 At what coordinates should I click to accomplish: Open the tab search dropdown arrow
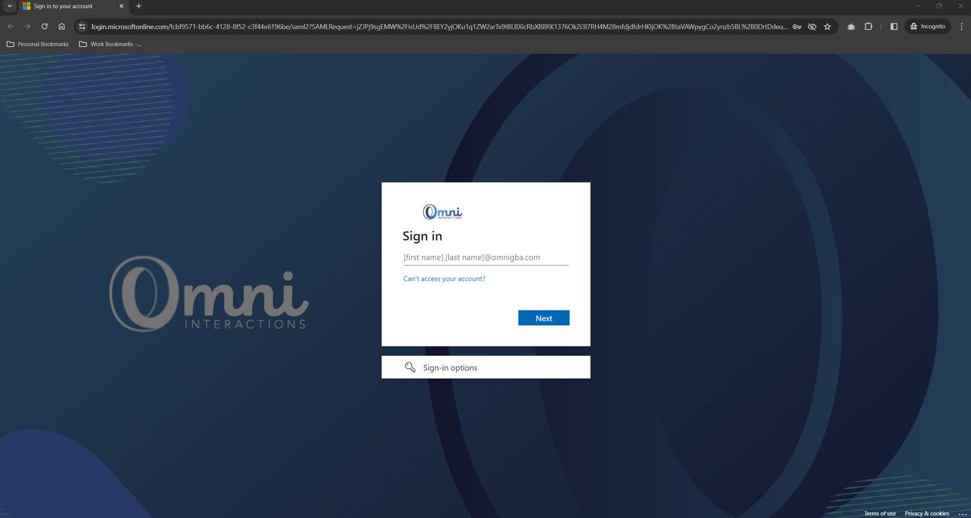coord(9,6)
